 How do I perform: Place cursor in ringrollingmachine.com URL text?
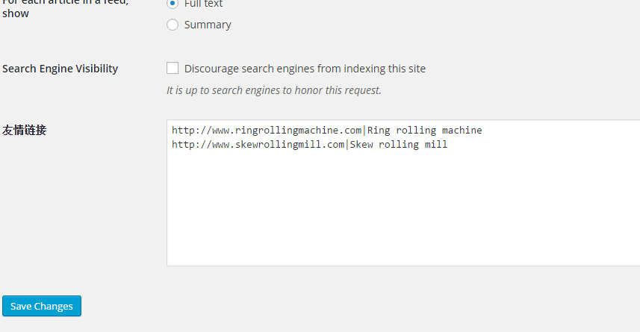click(267, 130)
